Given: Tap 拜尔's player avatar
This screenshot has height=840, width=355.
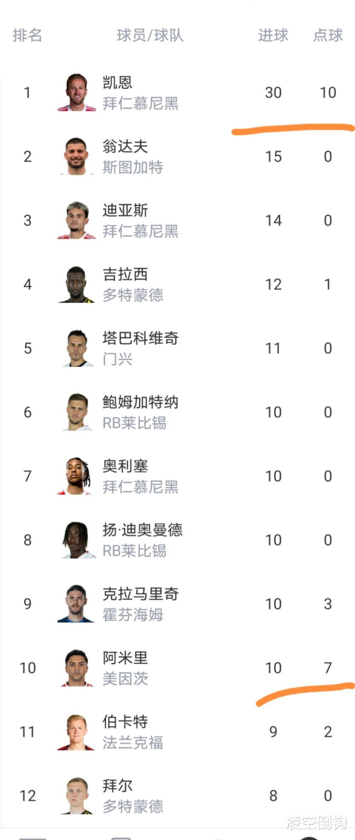Looking at the screenshot, I should pos(76,796).
